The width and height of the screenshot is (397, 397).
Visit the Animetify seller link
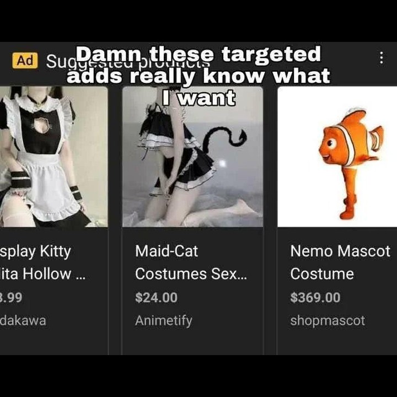[164, 320]
